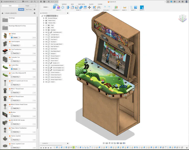Toggle visibility of the Origin folder
The width and height of the screenshot is (189, 150).
tap(46, 25)
